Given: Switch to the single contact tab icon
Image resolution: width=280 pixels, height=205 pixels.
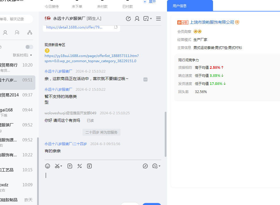Looking at the screenshot, I should click(5, 33).
